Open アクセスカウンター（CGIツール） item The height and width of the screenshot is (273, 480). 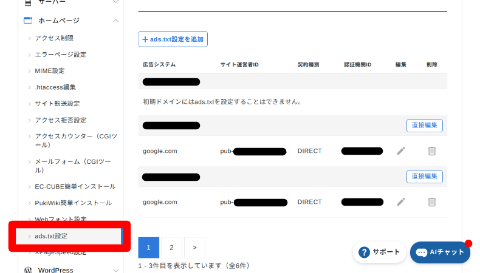76,140
